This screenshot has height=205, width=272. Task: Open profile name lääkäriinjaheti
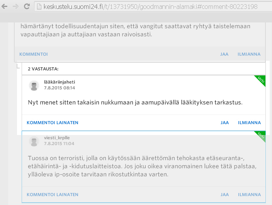[59, 82]
